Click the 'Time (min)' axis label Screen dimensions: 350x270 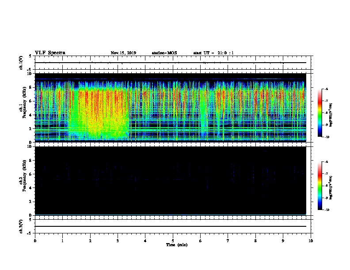point(177,245)
